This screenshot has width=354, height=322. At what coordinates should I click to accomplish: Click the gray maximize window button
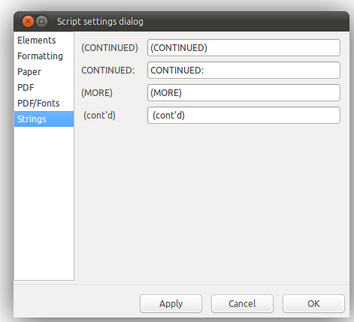click(x=42, y=22)
